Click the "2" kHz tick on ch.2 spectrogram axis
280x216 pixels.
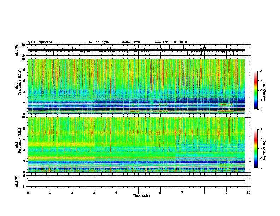[x=24, y=161]
